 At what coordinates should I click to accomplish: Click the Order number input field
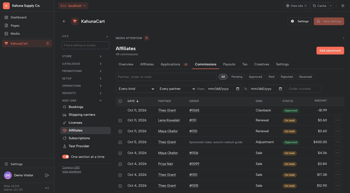click(304, 89)
